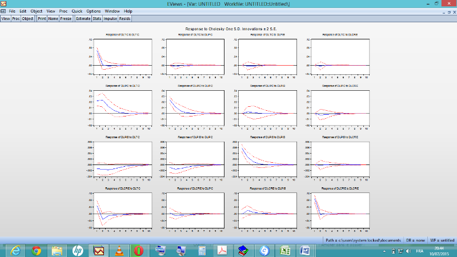
Task: Show the Resids view
Action: (x=125, y=18)
